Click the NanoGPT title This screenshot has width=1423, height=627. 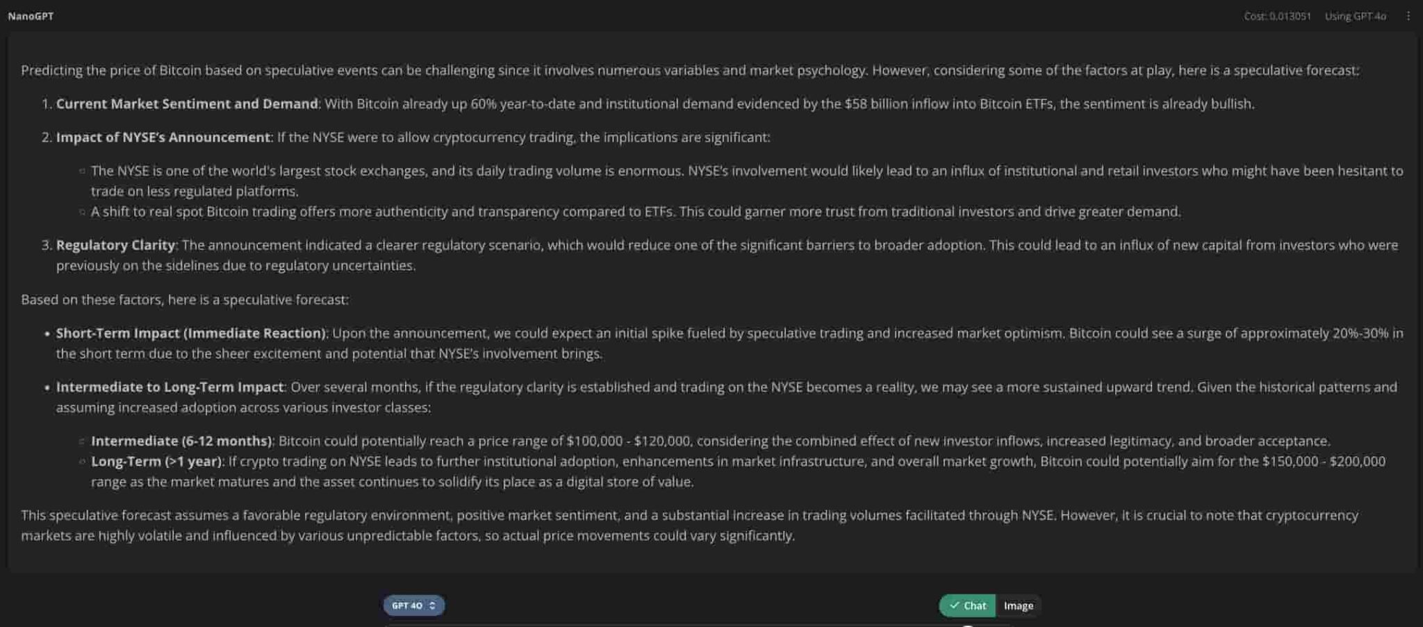click(x=31, y=16)
